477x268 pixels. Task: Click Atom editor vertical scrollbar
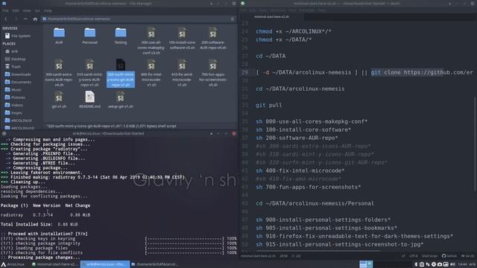(476, 144)
